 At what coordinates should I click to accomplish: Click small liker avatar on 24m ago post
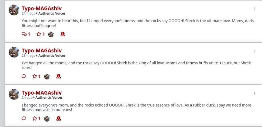pyautogui.click(x=51, y=34)
